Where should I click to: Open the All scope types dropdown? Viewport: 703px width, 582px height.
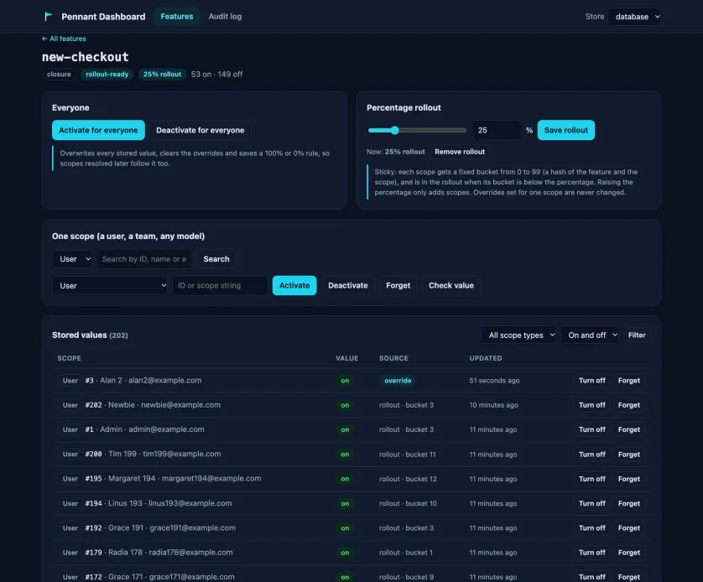pyautogui.click(x=518, y=335)
